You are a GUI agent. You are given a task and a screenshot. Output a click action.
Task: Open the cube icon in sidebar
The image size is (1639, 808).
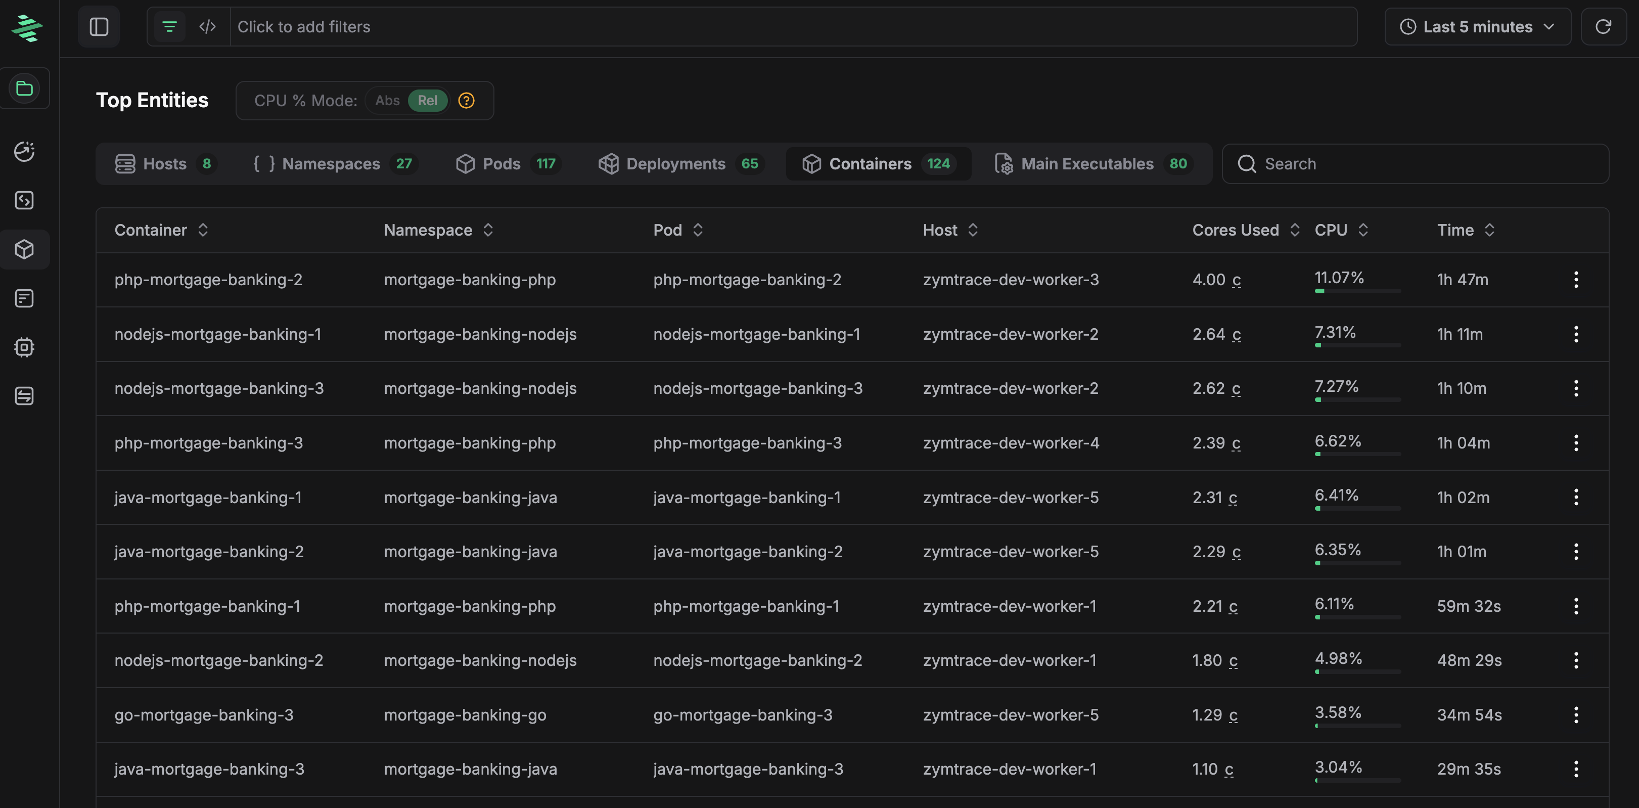(25, 249)
